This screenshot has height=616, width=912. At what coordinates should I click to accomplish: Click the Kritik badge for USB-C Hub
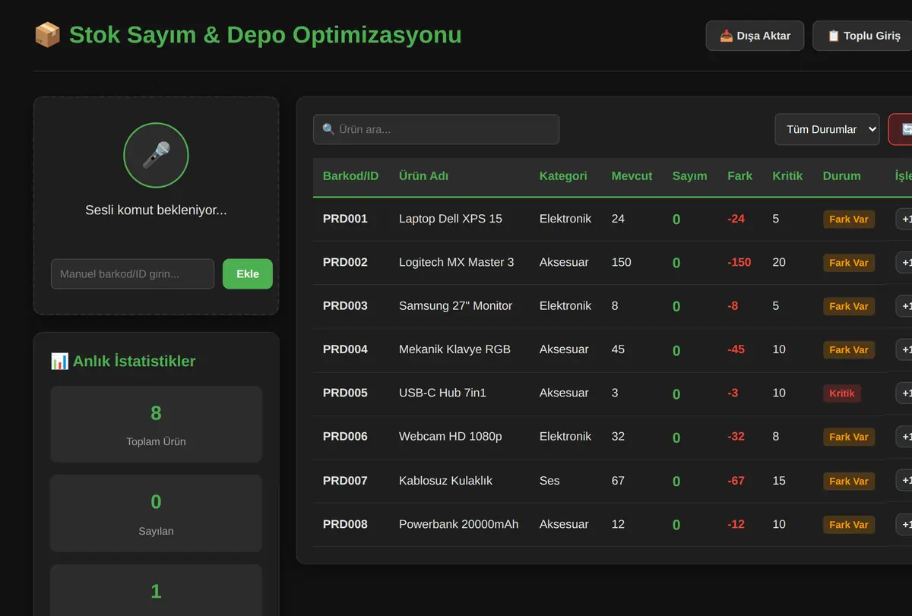[842, 393]
